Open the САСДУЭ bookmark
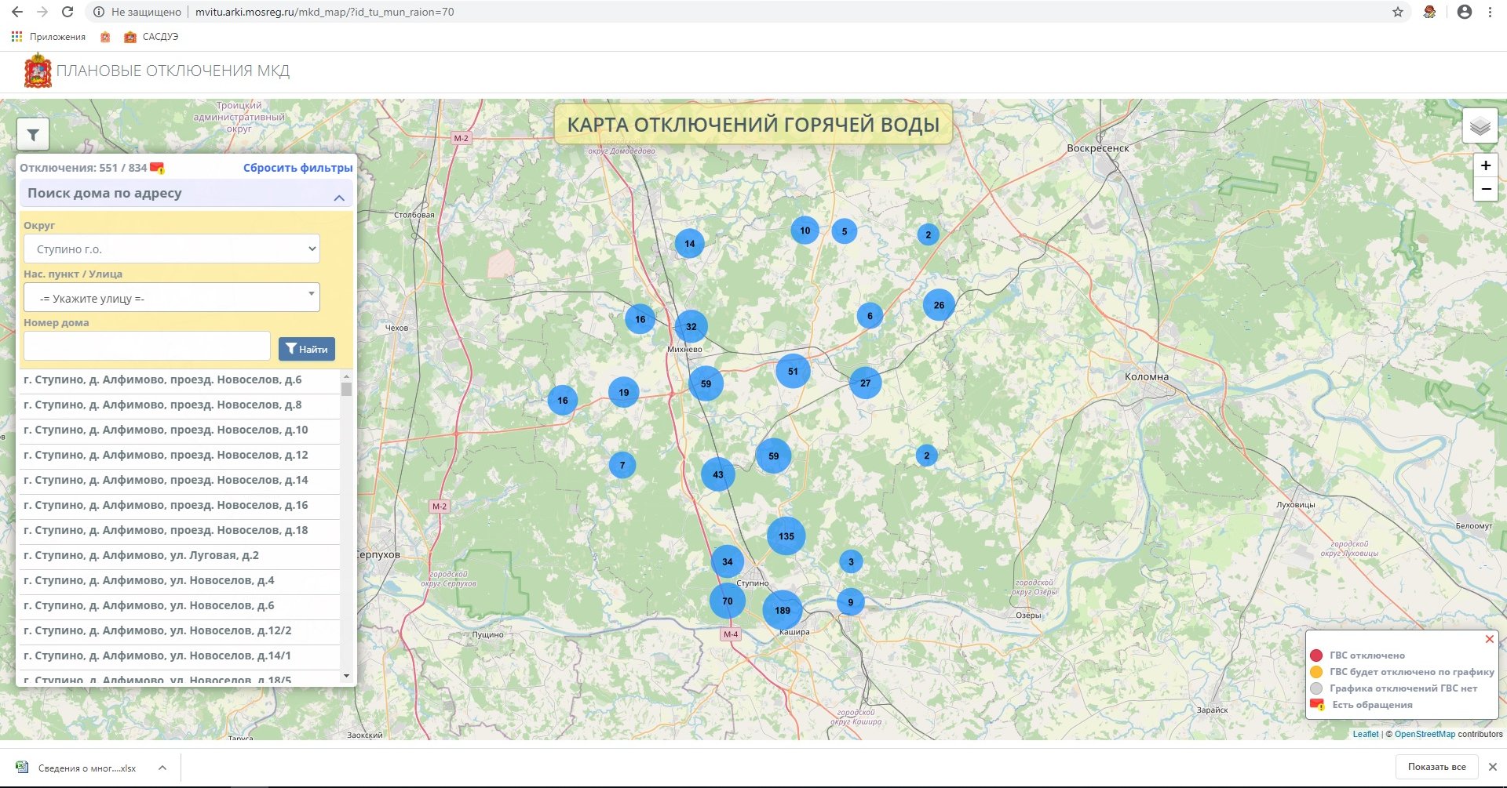The width and height of the screenshot is (1507, 788). 151,37
